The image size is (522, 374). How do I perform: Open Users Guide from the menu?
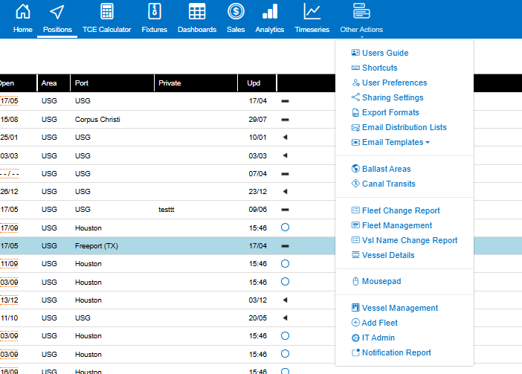pos(384,53)
